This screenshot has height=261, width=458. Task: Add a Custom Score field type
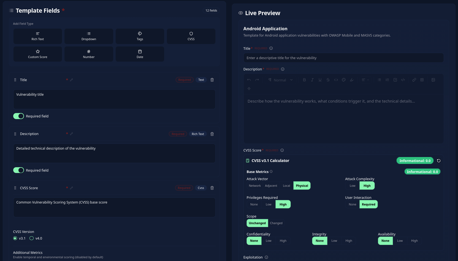[38, 54]
